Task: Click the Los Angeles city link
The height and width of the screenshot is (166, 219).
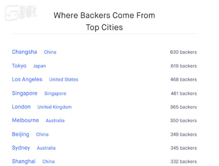Action: pos(27,79)
